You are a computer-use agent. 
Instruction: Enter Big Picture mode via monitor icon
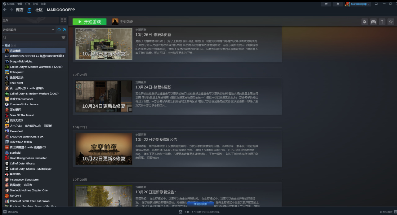(376, 4)
